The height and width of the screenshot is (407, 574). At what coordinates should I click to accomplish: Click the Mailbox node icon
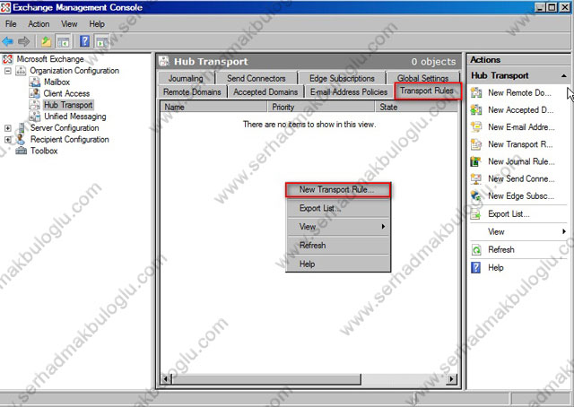[x=34, y=82]
